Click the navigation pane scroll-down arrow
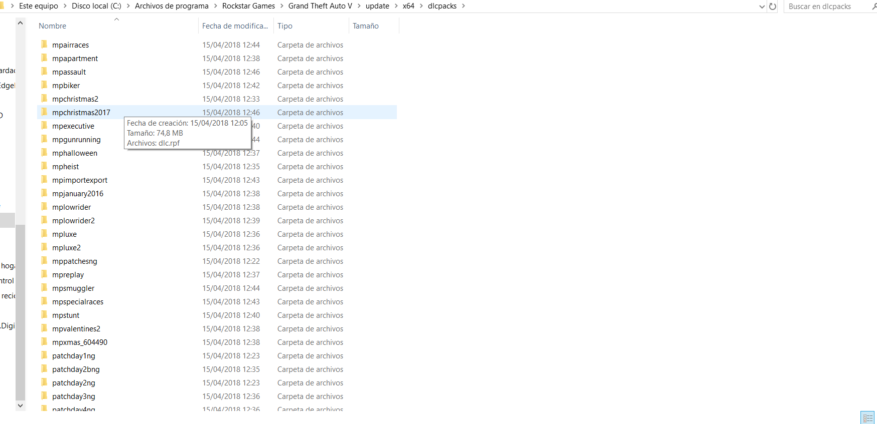This screenshot has height=424, width=877. click(x=20, y=405)
